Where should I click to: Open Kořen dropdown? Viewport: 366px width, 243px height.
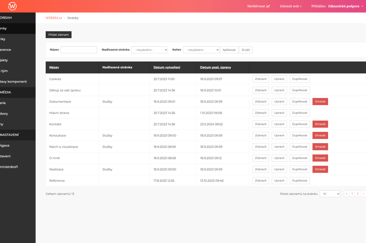pos(201,50)
